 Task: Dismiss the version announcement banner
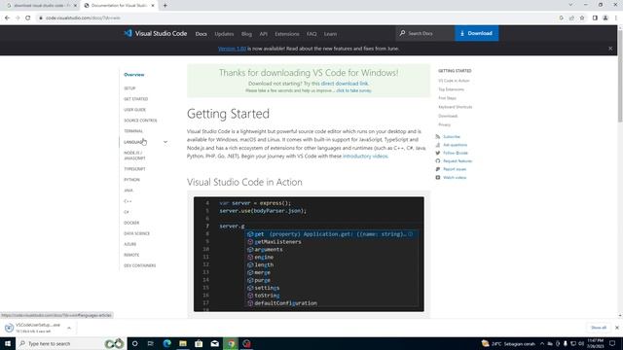610,49
